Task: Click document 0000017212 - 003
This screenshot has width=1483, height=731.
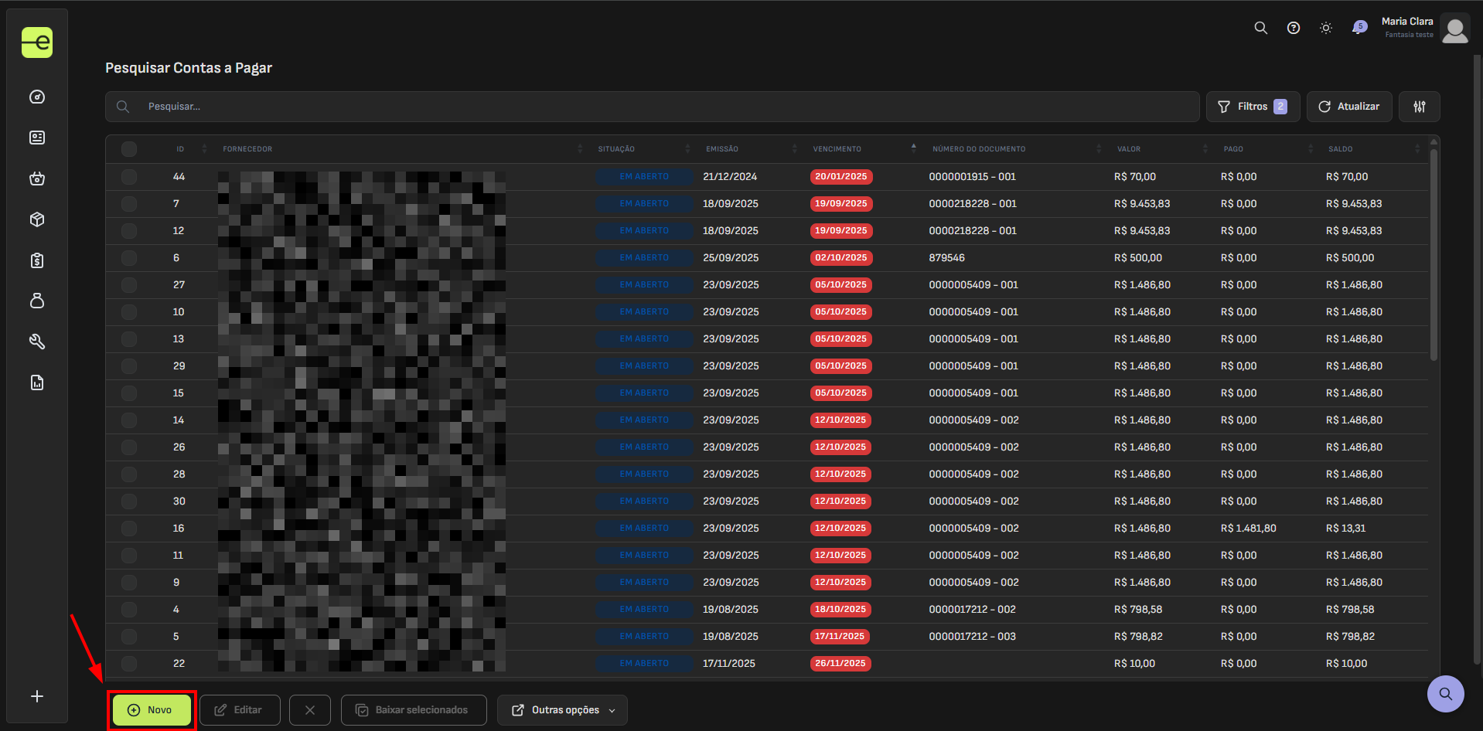Action: click(972, 637)
